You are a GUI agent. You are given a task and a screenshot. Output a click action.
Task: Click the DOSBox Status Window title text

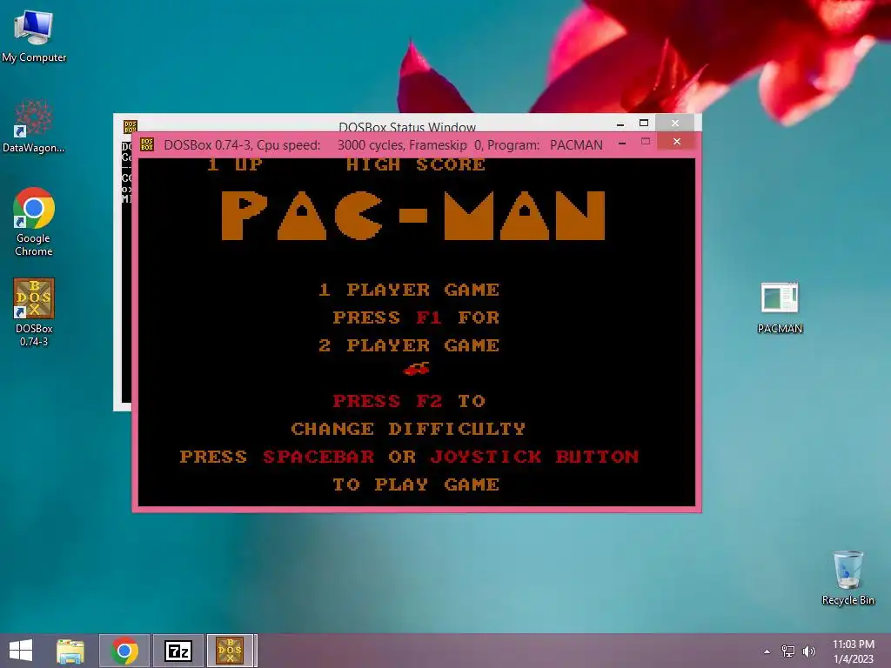[407, 127]
